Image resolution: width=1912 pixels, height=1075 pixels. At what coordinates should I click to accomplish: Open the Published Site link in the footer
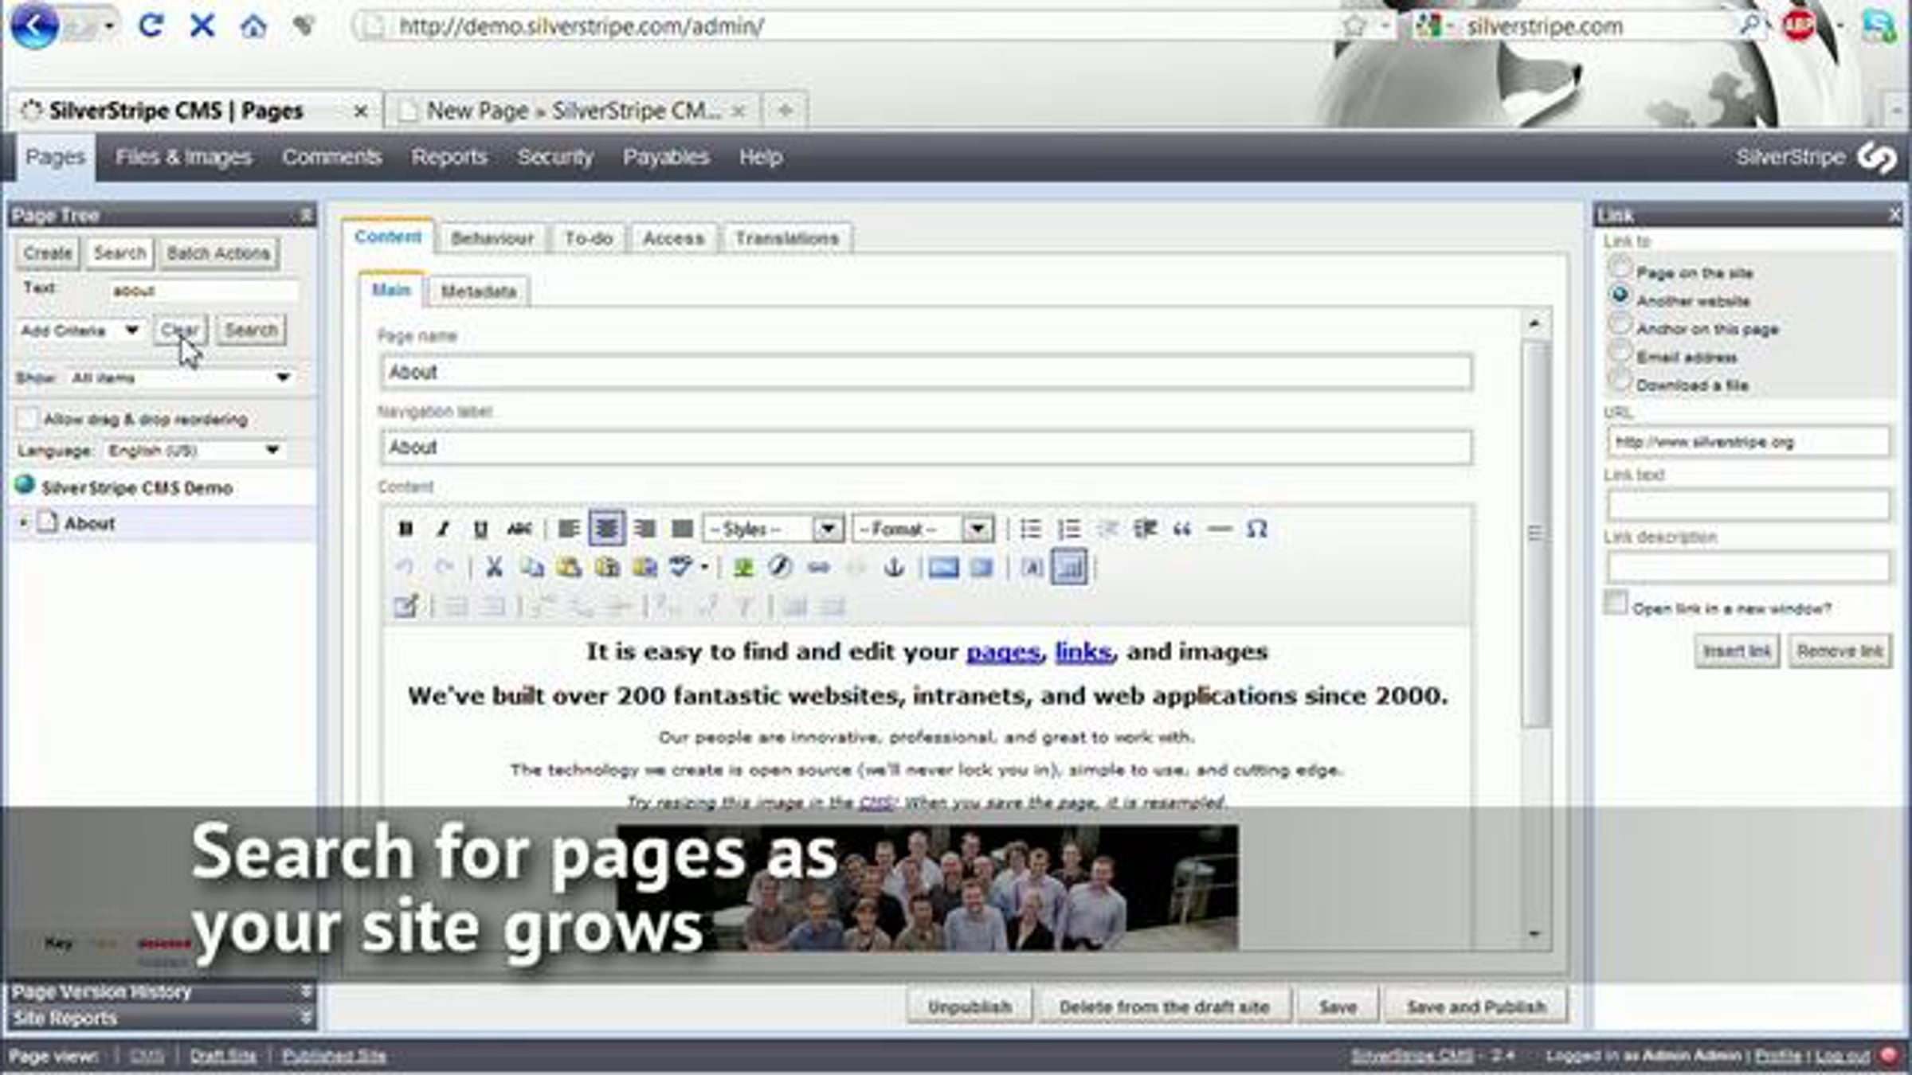point(334,1056)
